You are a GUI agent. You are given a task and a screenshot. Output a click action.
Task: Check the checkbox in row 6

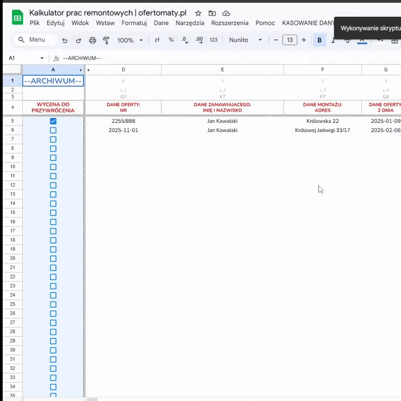tap(53, 130)
